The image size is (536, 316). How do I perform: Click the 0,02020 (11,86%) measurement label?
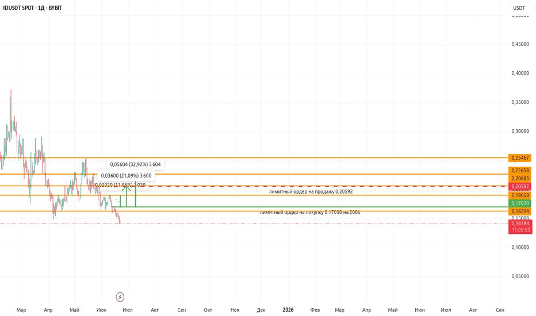click(x=120, y=185)
